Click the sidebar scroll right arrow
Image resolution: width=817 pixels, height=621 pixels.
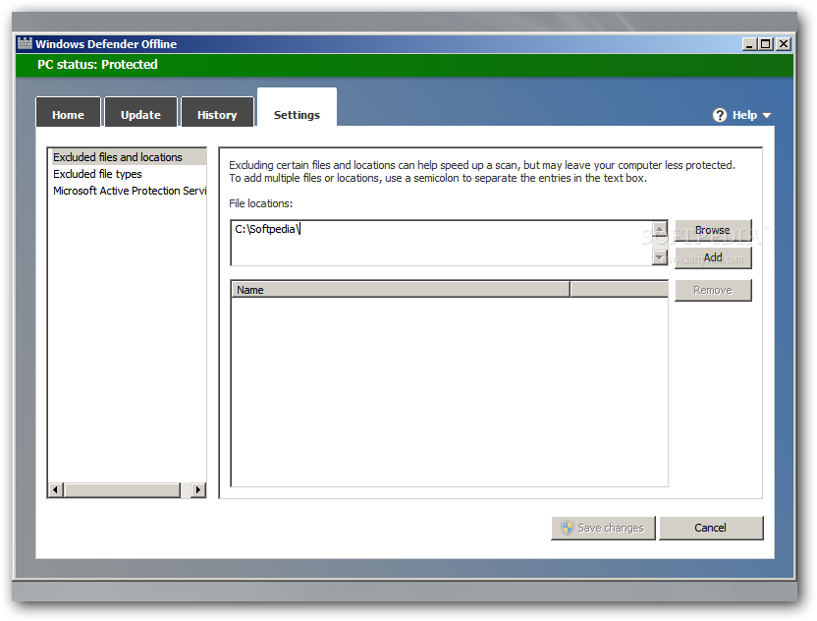[198, 490]
